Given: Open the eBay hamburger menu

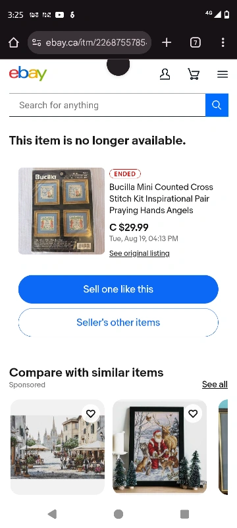Looking at the screenshot, I should pyautogui.click(x=223, y=74).
